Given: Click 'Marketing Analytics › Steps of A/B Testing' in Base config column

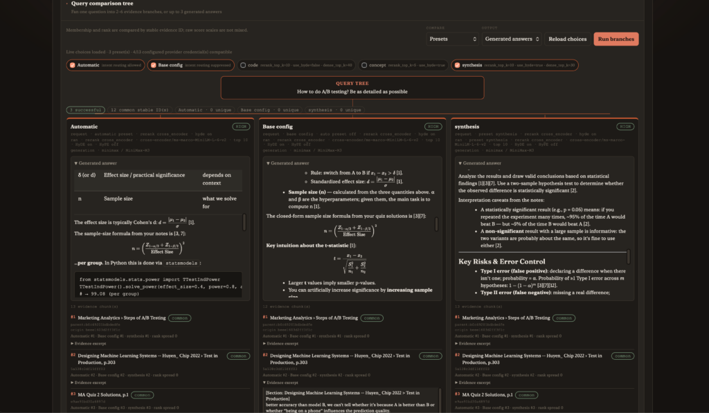Looking at the screenshot, I should [x=314, y=318].
